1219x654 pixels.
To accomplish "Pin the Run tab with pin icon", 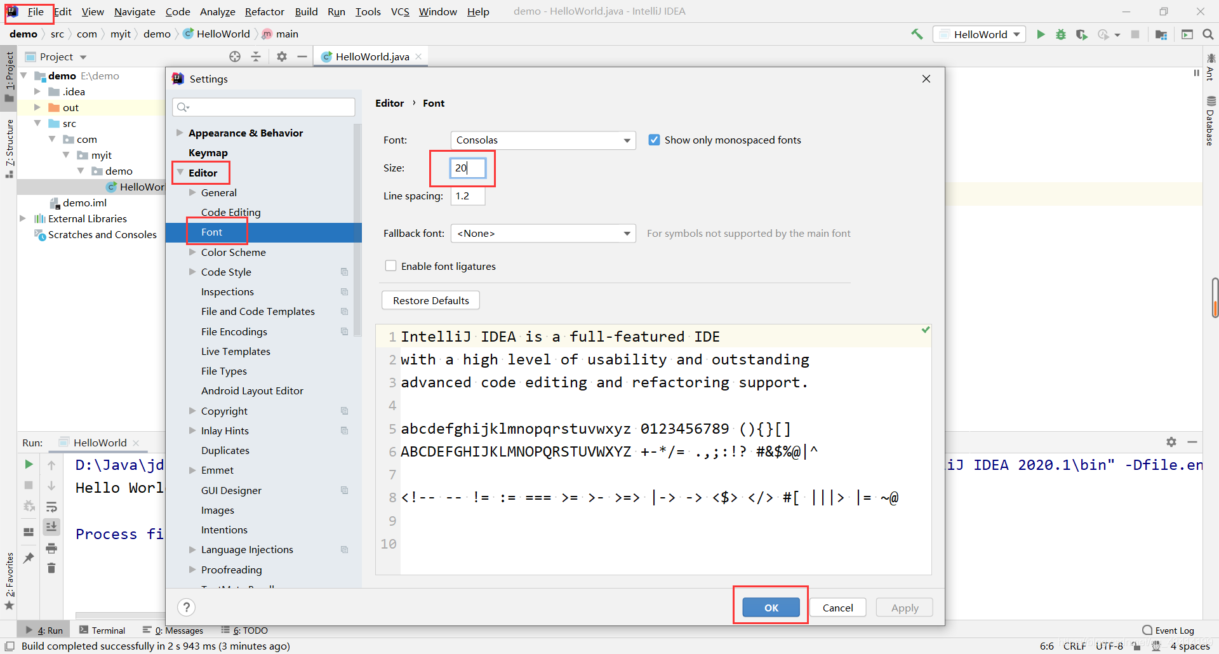I will [29, 557].
